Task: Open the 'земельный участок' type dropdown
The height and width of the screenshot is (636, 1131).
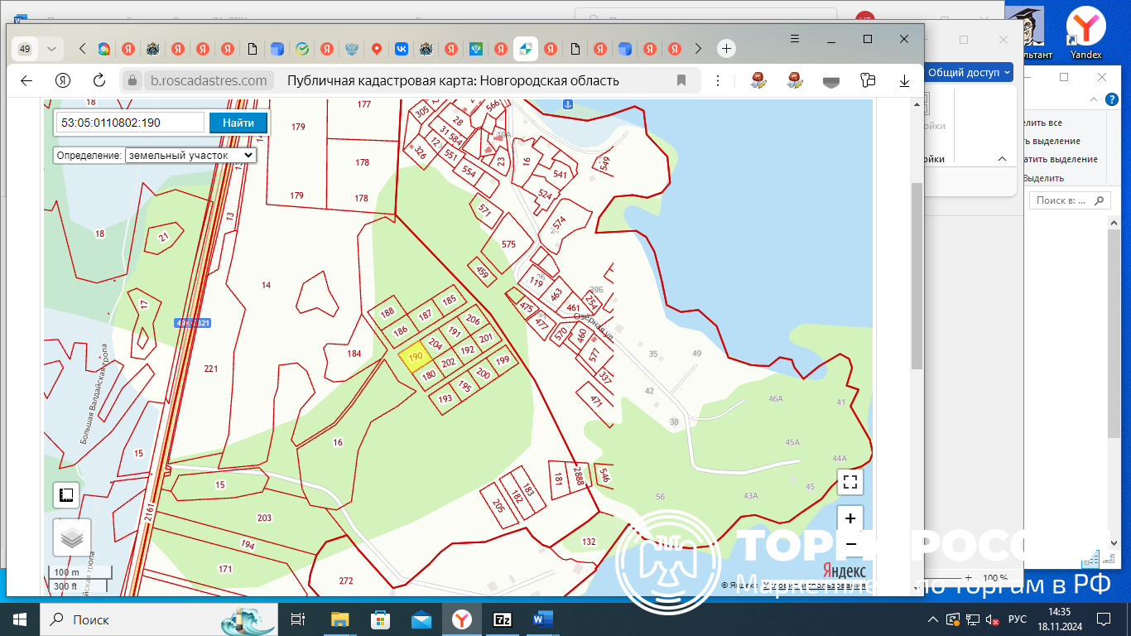Action: click(x=190, y=155)
